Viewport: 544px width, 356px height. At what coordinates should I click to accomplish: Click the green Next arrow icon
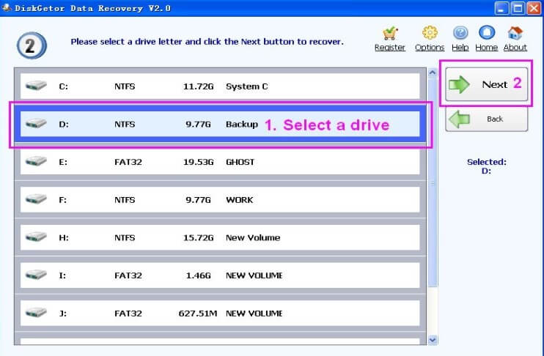(459, 84)
